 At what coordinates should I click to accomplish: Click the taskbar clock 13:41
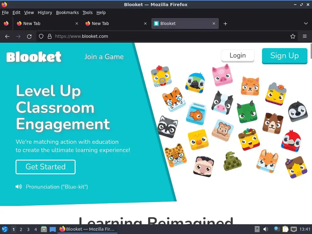(305, 229)
